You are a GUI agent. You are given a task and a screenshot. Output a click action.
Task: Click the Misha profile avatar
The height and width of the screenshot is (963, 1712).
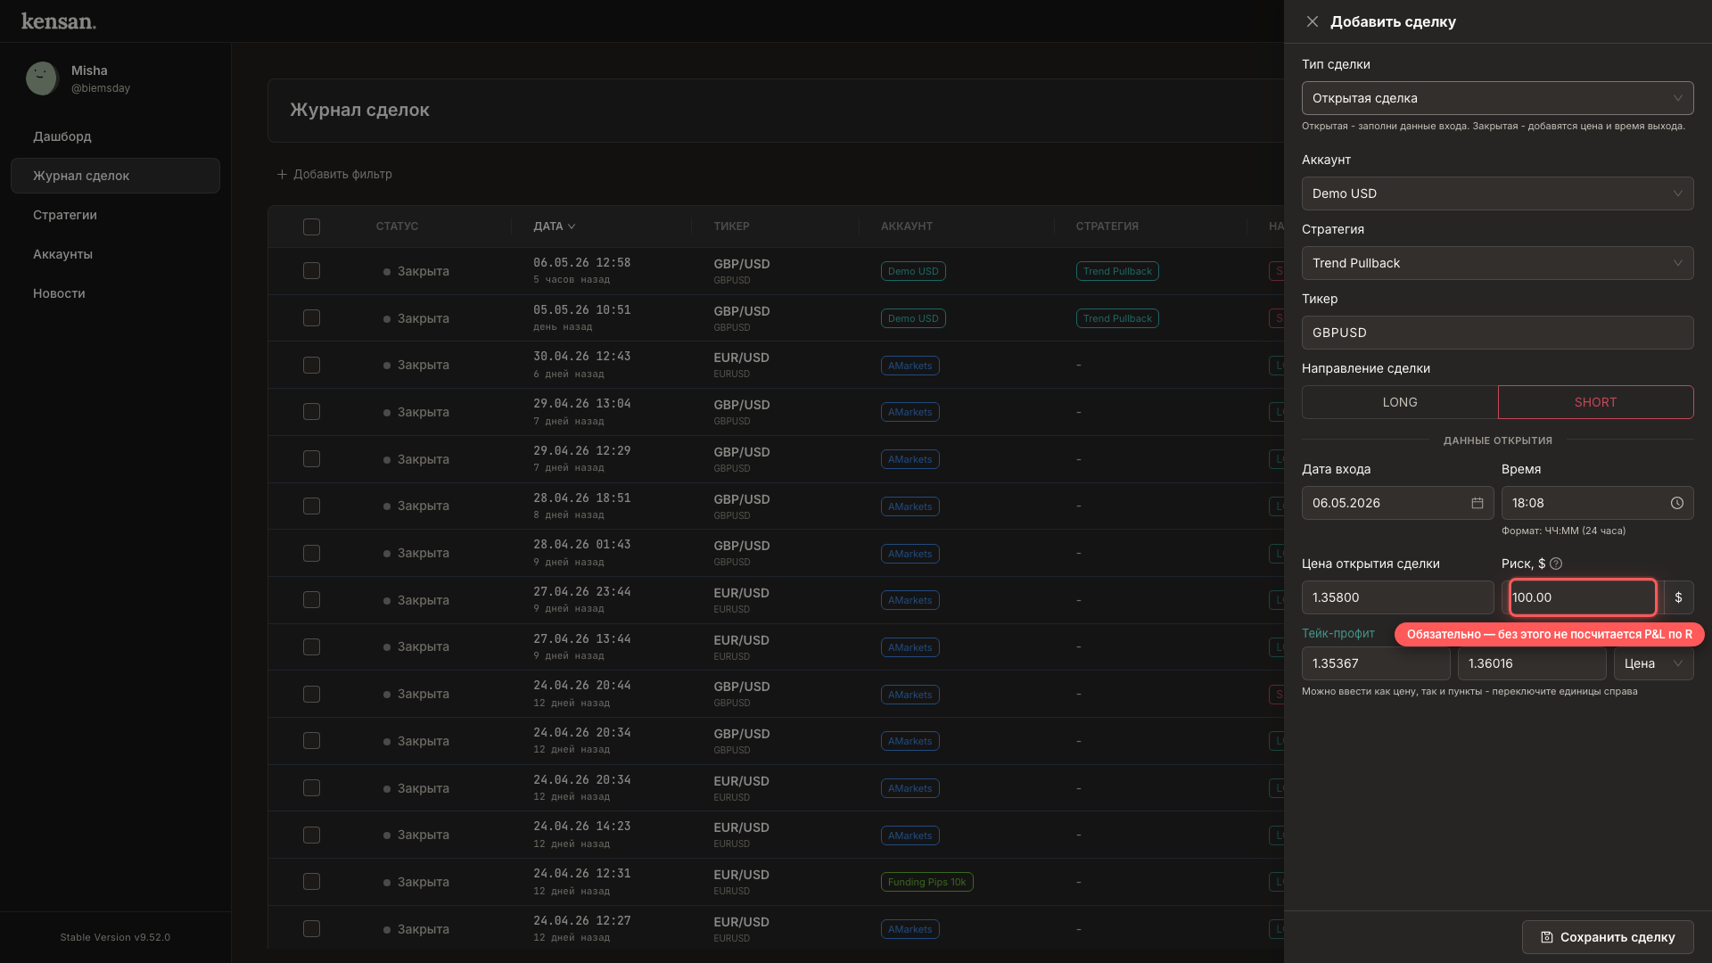click(x=42, y=78)
